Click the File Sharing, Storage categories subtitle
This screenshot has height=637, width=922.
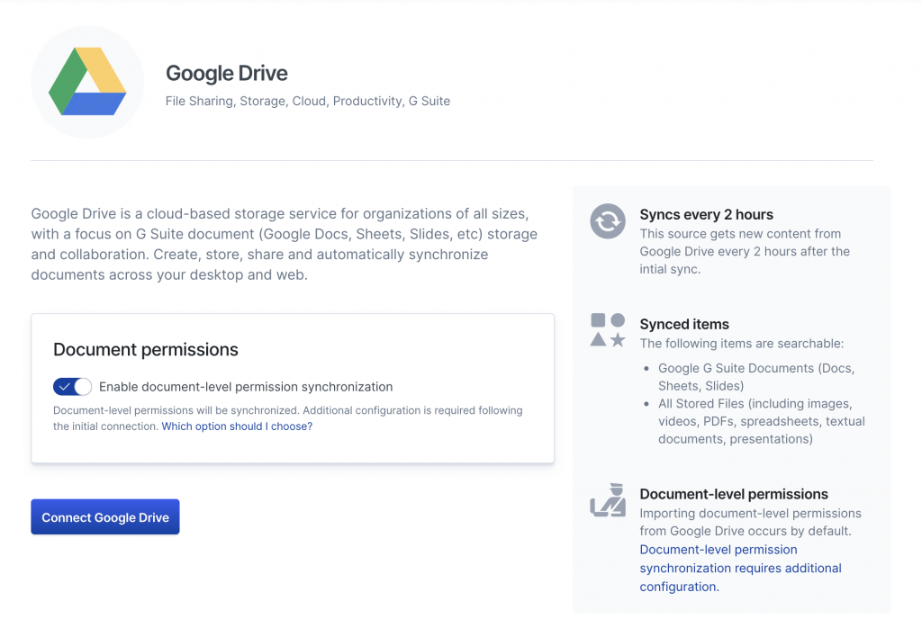pyautogui.click(x=308, y=101)
